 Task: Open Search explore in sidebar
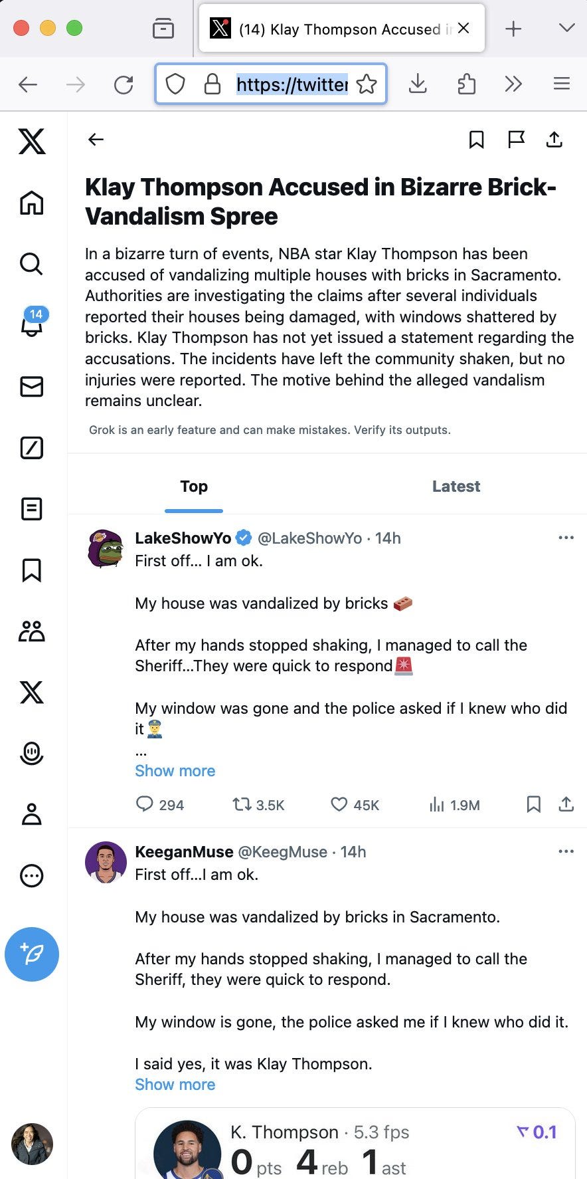[x=31, y=264]
